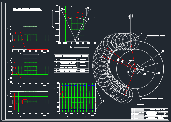Click the pivot circle at bottom of top-center plot
Image resolution: width=171 pixels, height=122 pixels.
pos(75,40)
